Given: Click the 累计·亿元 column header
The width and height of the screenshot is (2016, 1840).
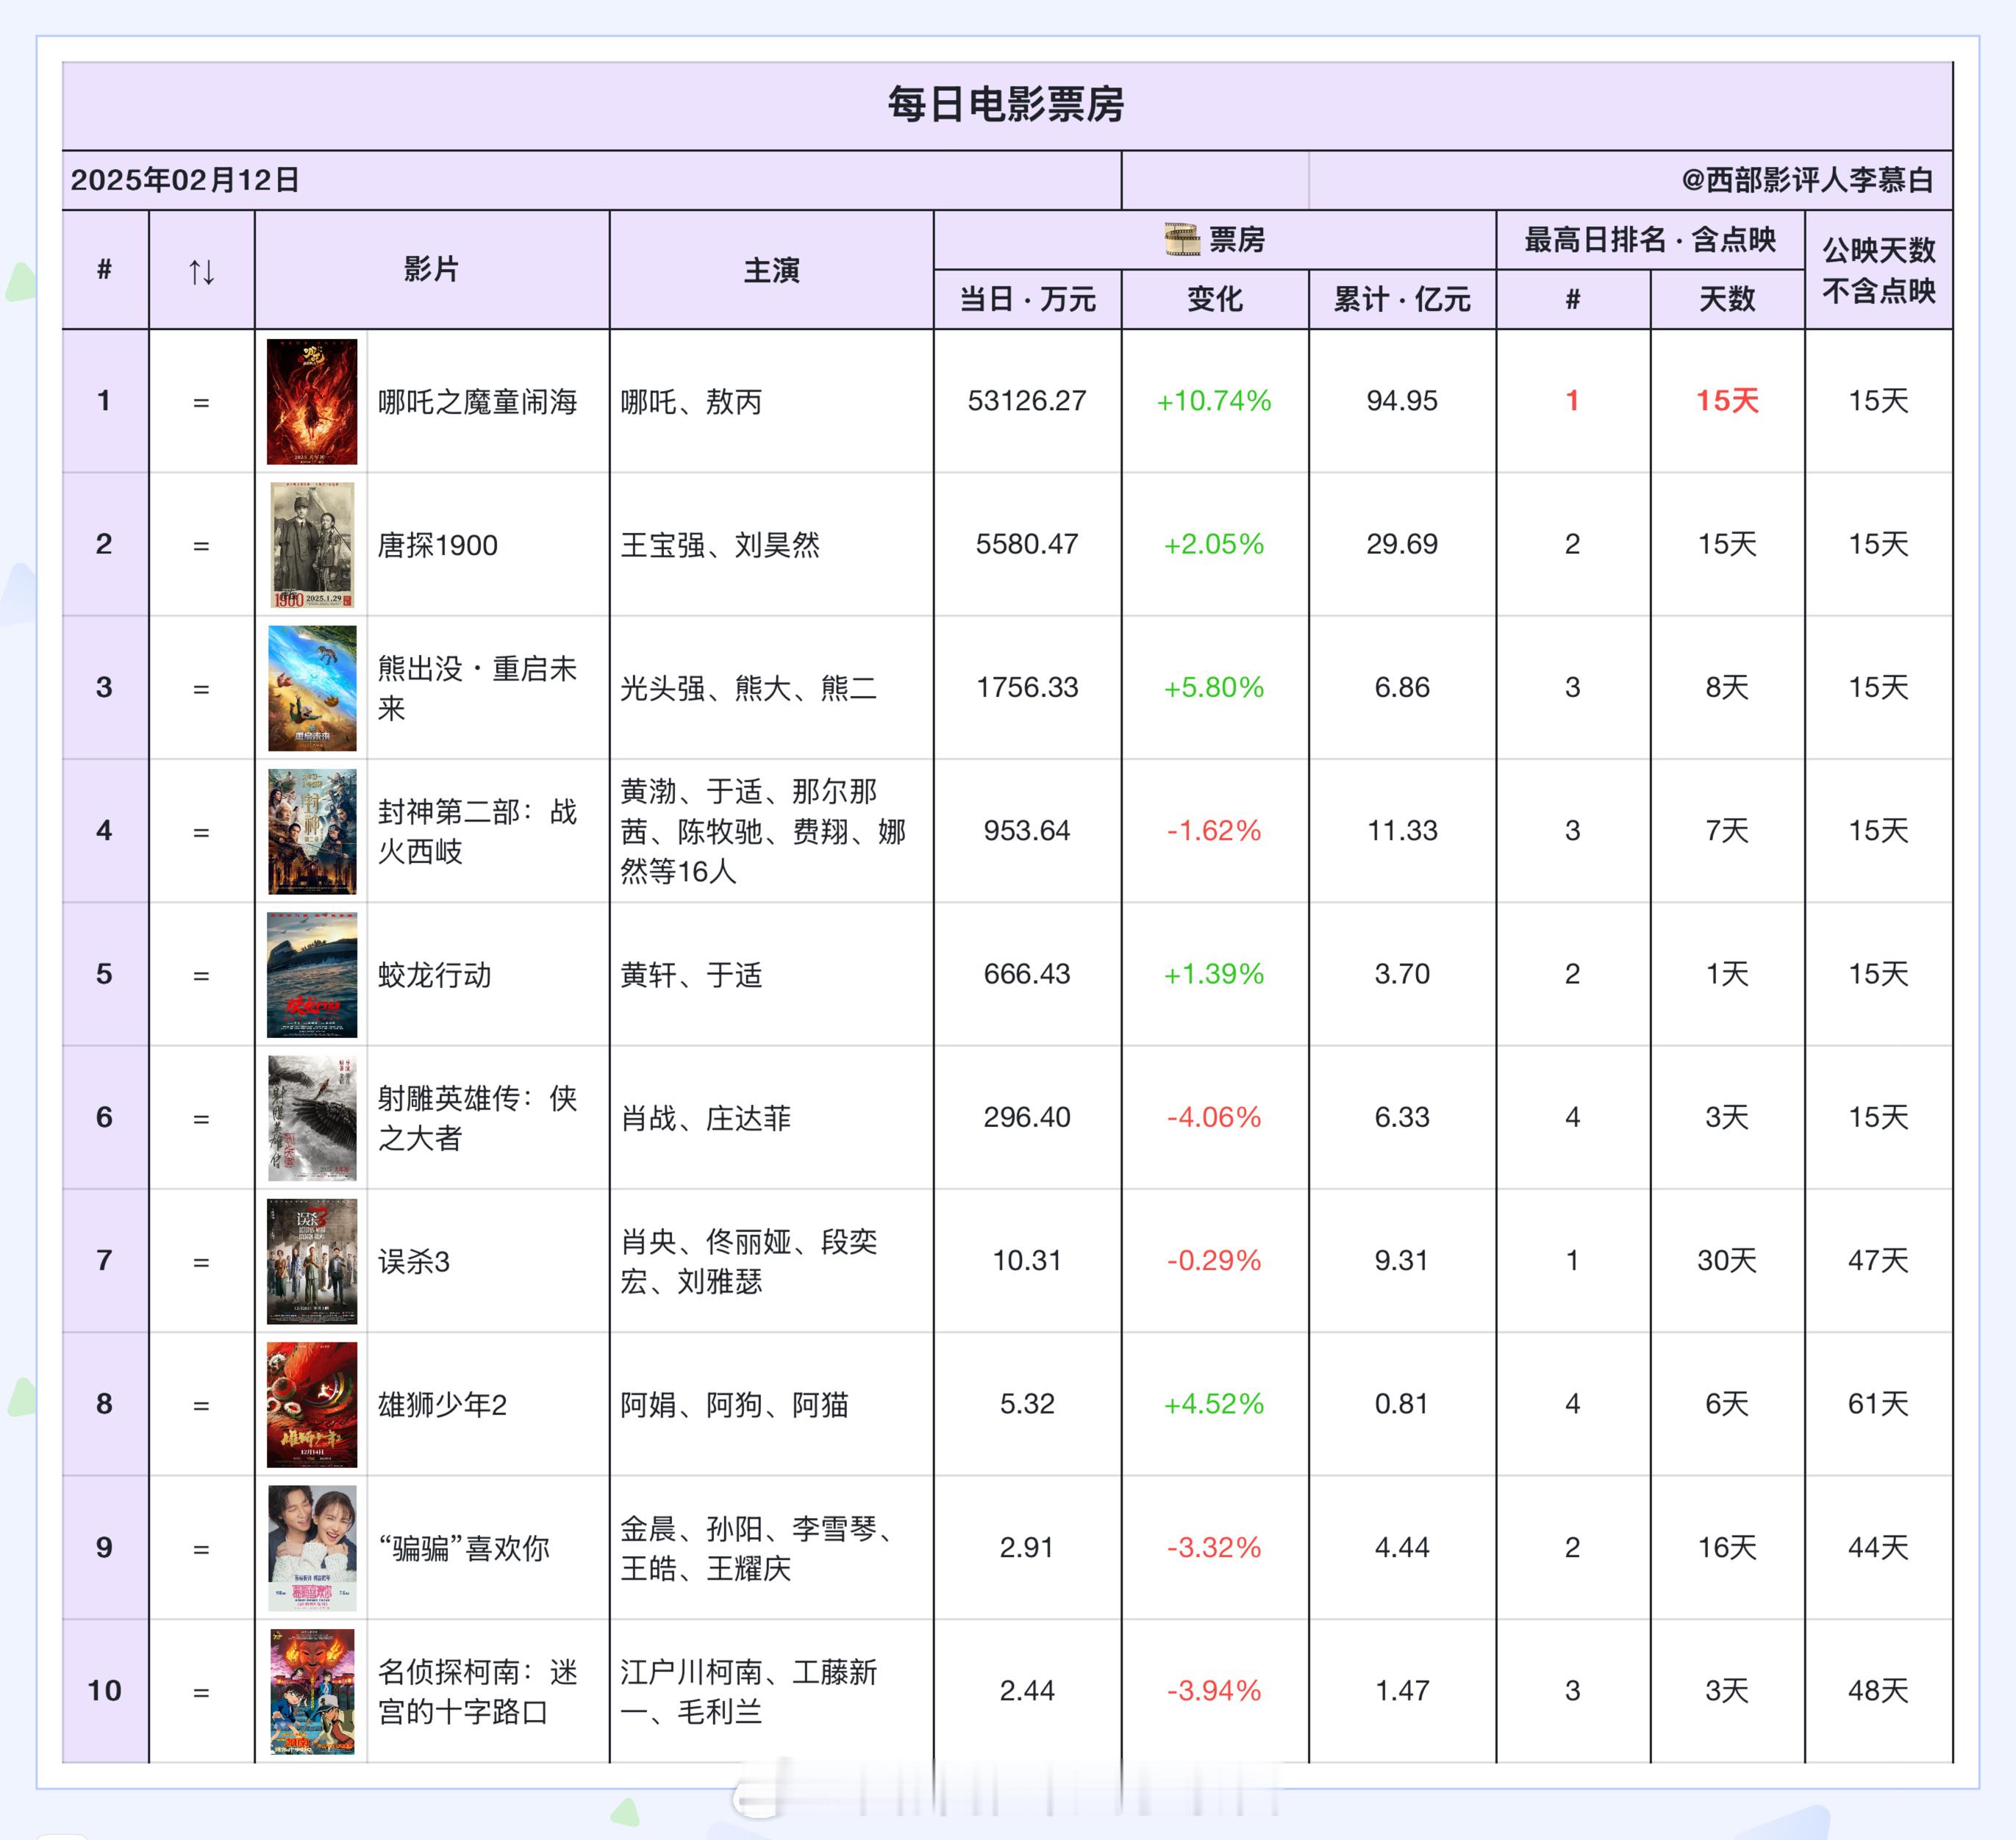Looking at the screenshot, I should click(1402, 299).
